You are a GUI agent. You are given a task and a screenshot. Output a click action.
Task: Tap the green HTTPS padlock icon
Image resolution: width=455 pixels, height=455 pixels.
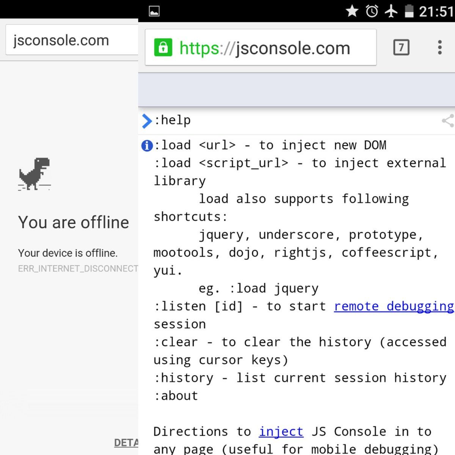(163, 47)
